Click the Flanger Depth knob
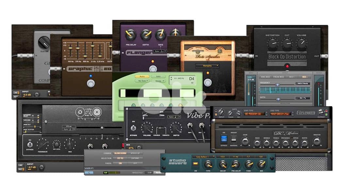Image resolution: width=344 pixels, height=196 pixels. click(x=146, y=35)
